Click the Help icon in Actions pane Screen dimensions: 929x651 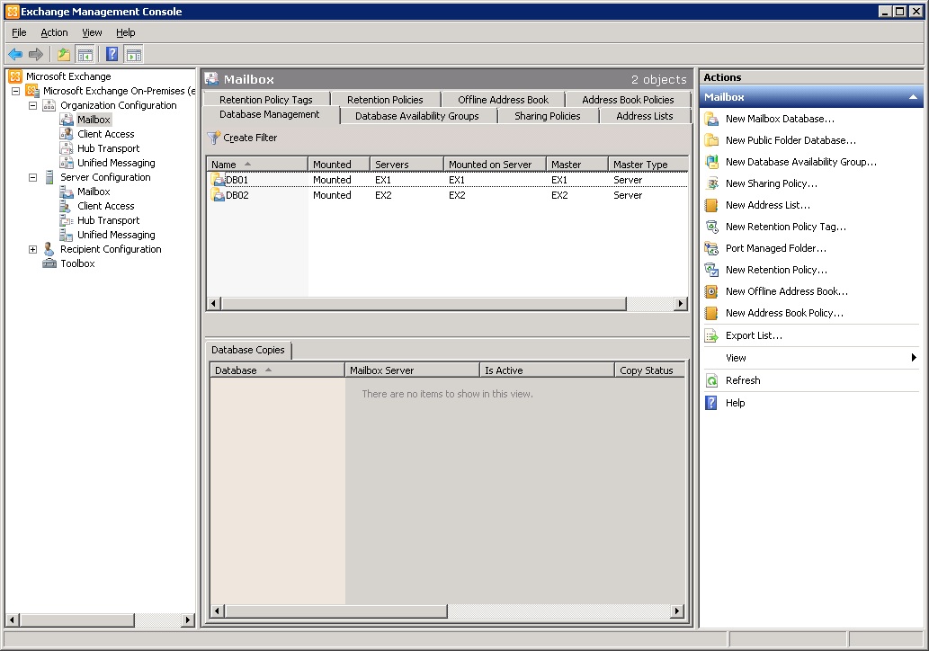[711, 404]
